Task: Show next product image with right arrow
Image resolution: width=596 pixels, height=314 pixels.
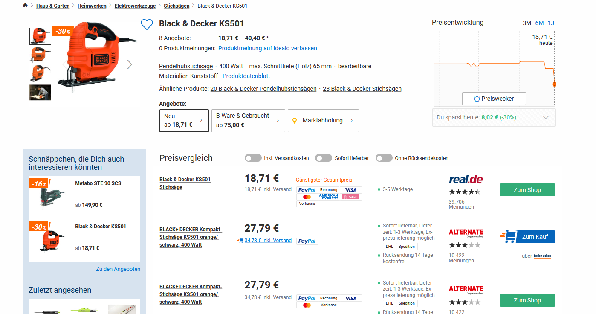Action: point(129,64)
